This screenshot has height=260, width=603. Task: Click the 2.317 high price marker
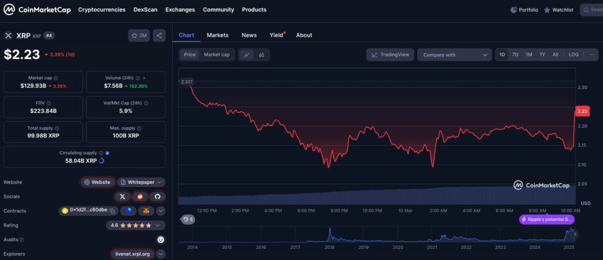[187, 81]
